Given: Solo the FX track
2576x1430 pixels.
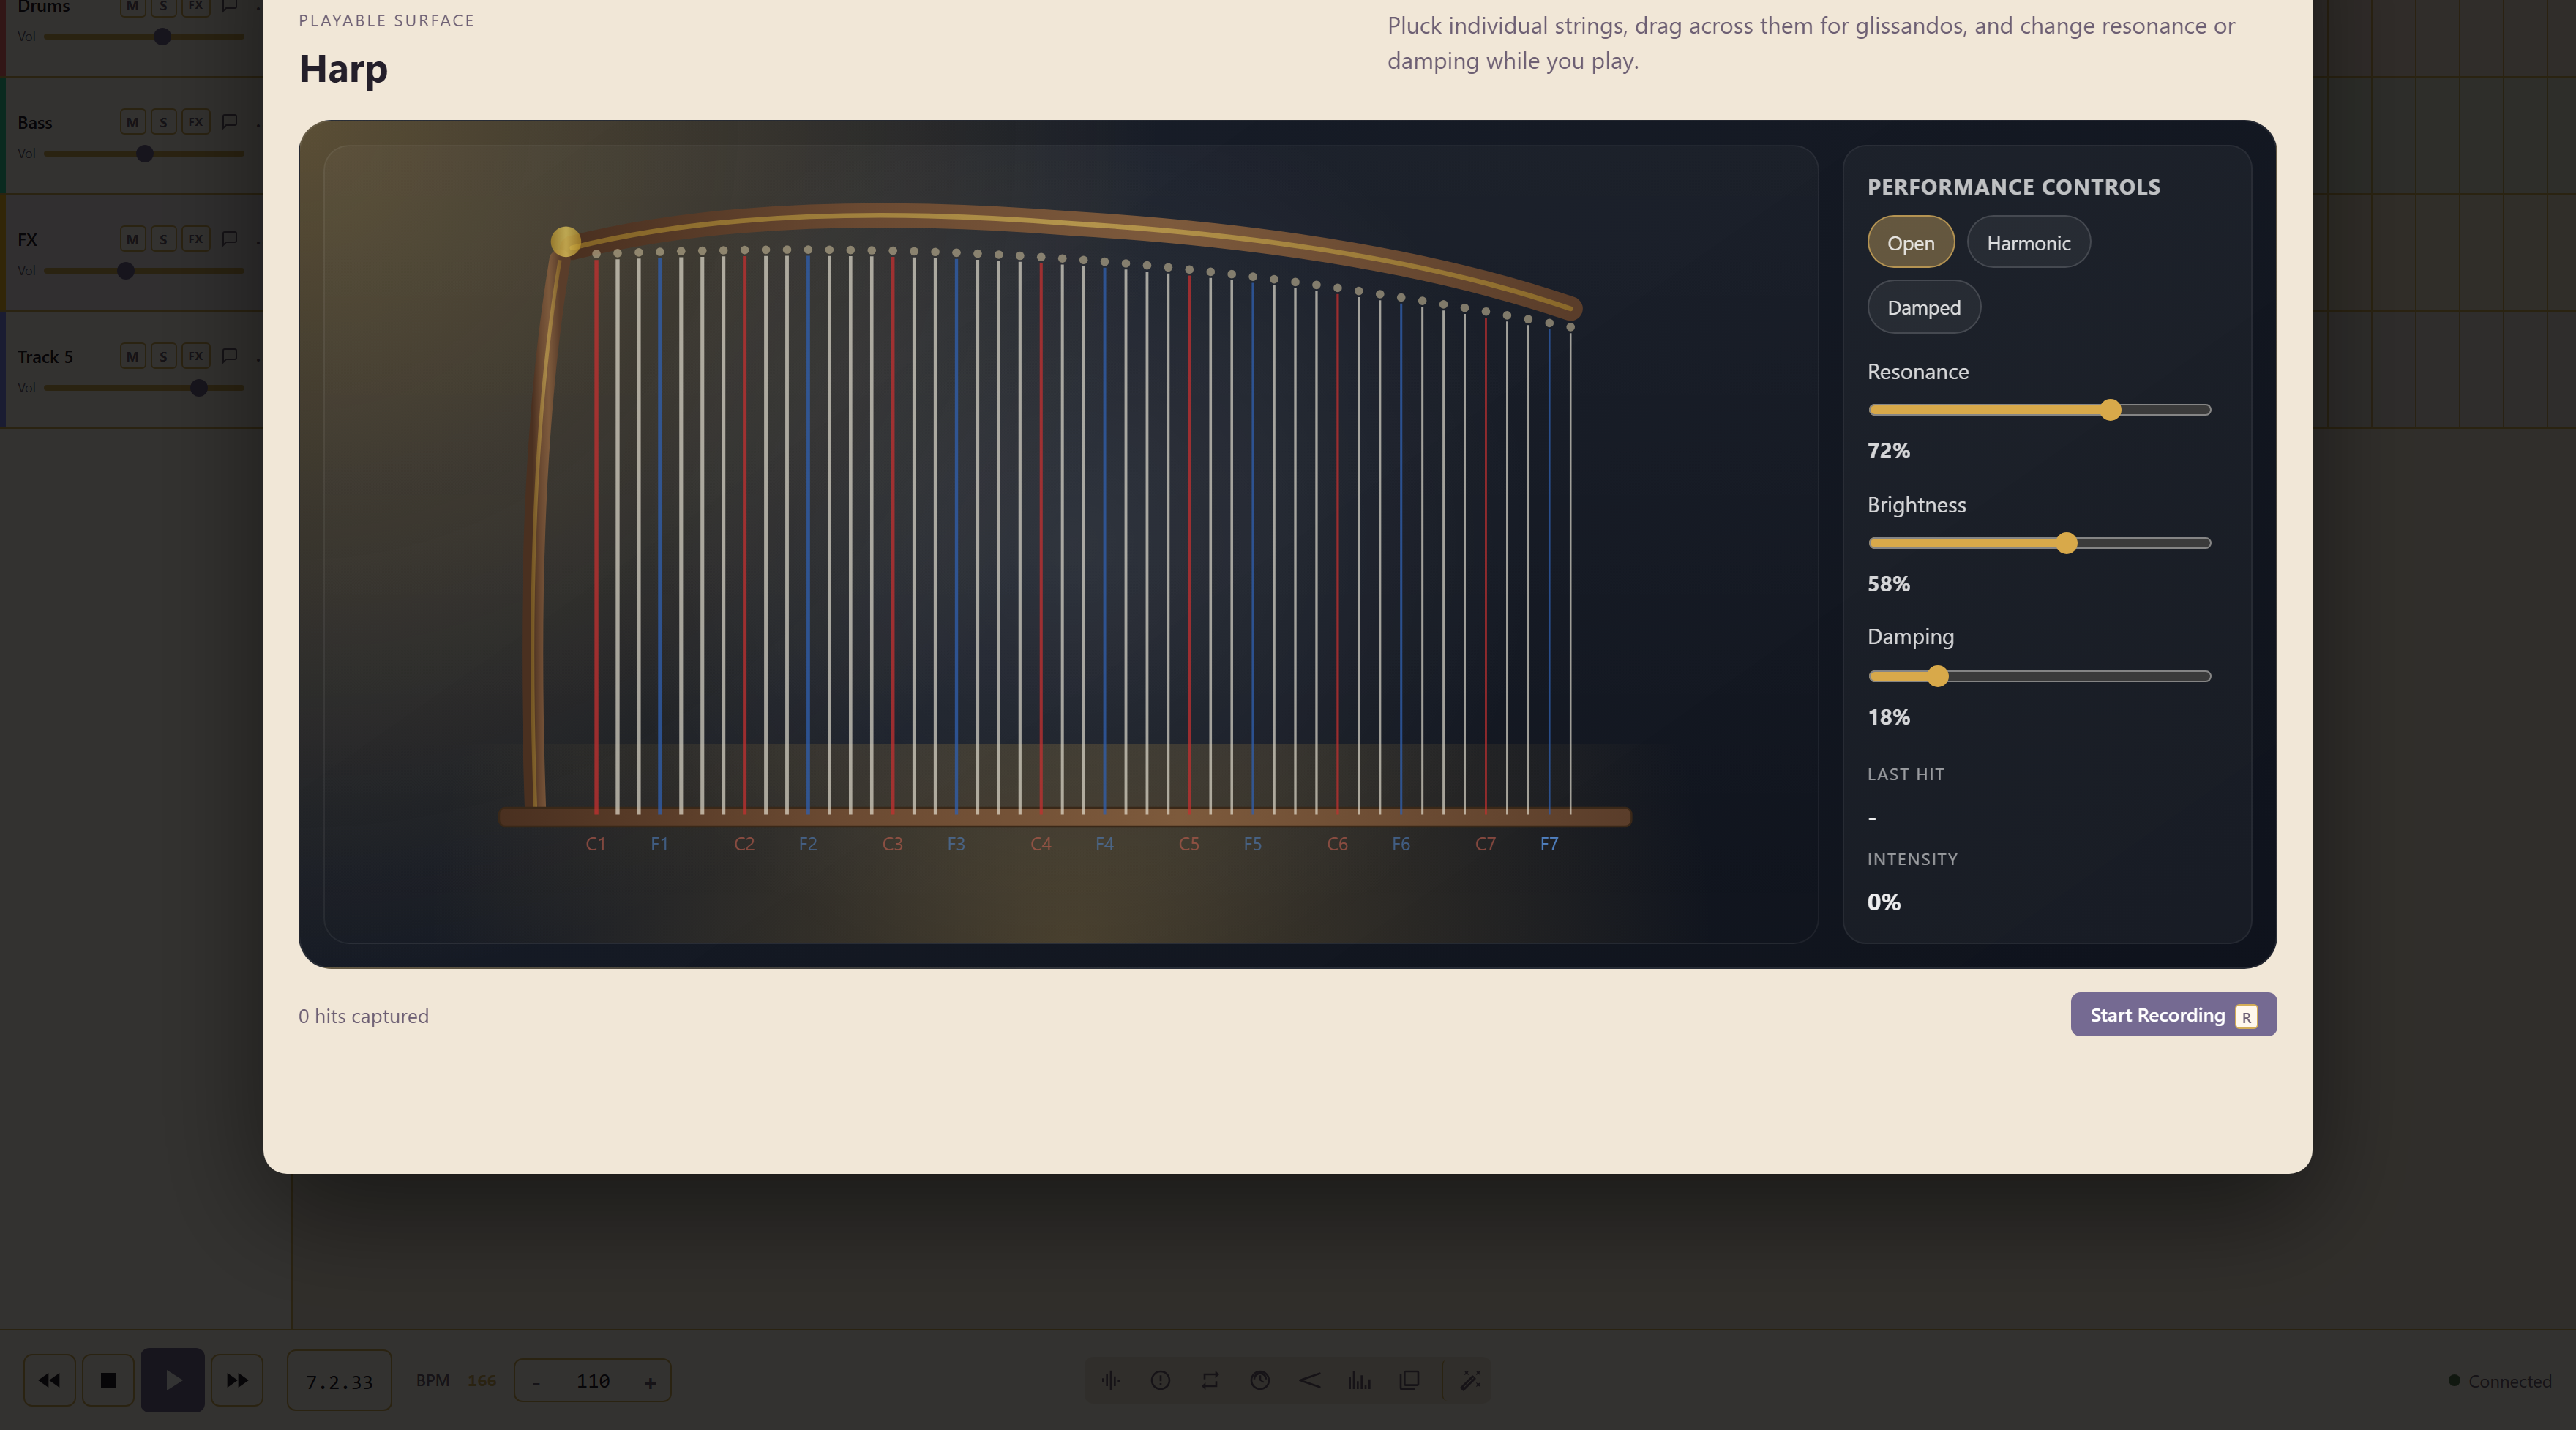Looking at the screenshot, I should coord(164,239).
